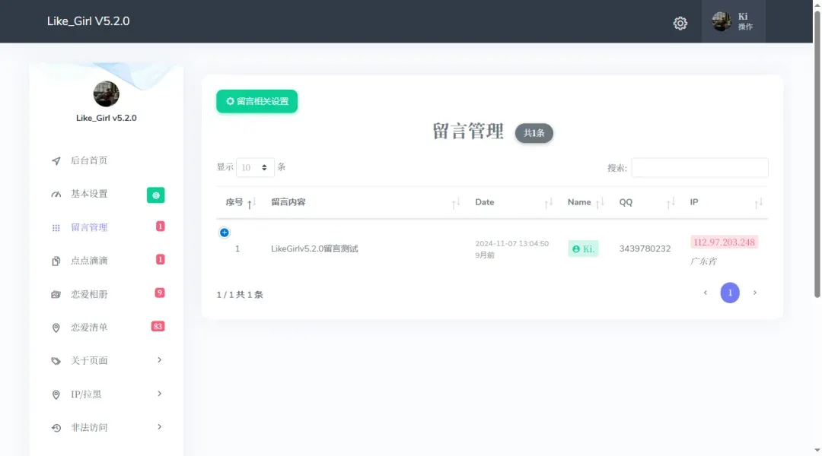Click the 点点滴滴 clipboard icon
This screenshot has height=456, width=822.
[x=56, y=261]
